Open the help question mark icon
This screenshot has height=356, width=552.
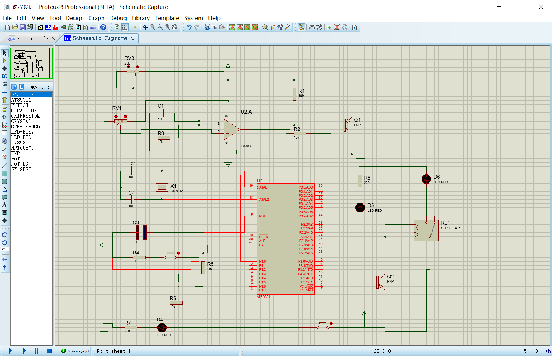click(x=103, y=27)
